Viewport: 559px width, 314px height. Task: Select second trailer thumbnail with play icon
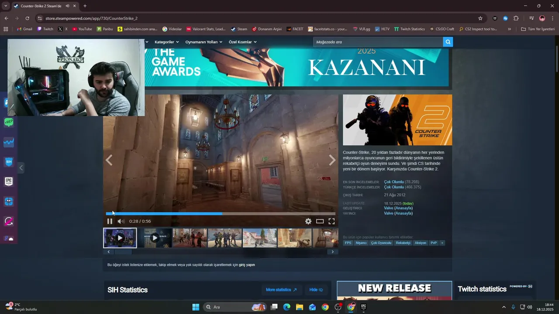[155, 238]
